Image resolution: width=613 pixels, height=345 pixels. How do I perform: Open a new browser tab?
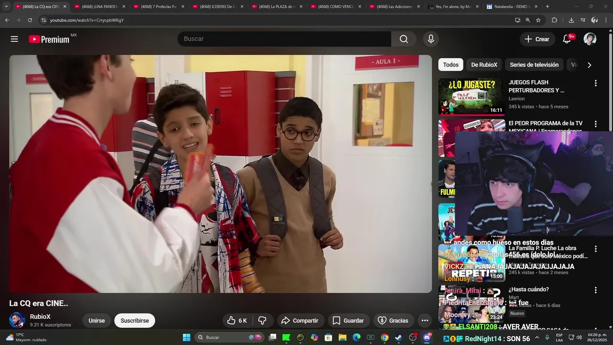pos(547,7)
